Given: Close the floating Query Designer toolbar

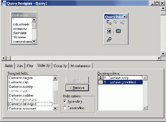Looking at the screenshot, I should click(x=125, y=17).
